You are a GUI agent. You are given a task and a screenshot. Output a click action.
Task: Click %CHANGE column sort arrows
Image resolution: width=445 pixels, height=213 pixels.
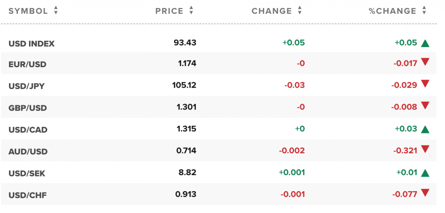[424, 11]
